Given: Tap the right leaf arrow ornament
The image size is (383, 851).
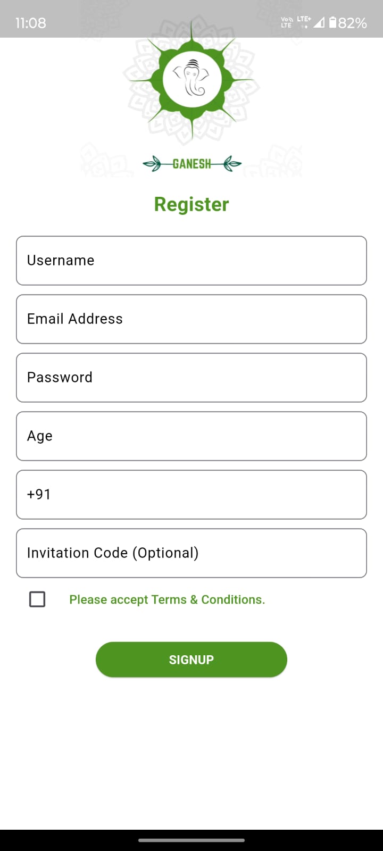Looking at the screenshot, I should click(x=231, y=164).
